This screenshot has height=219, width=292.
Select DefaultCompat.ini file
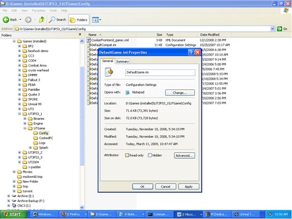103,45
